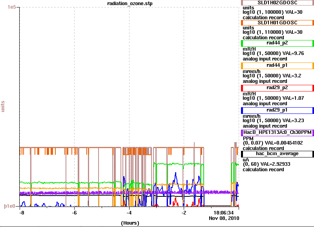Click the -2 hour x-axis tick label

click(x=184, y=213)
